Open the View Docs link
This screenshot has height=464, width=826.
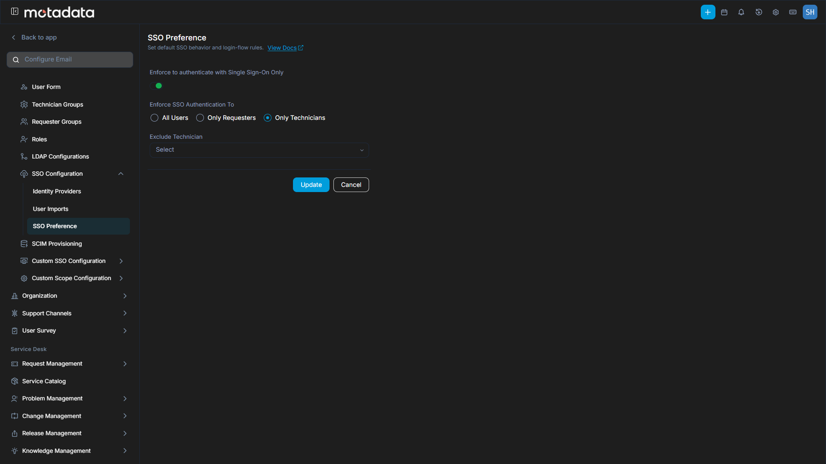[x=285, y=48]
